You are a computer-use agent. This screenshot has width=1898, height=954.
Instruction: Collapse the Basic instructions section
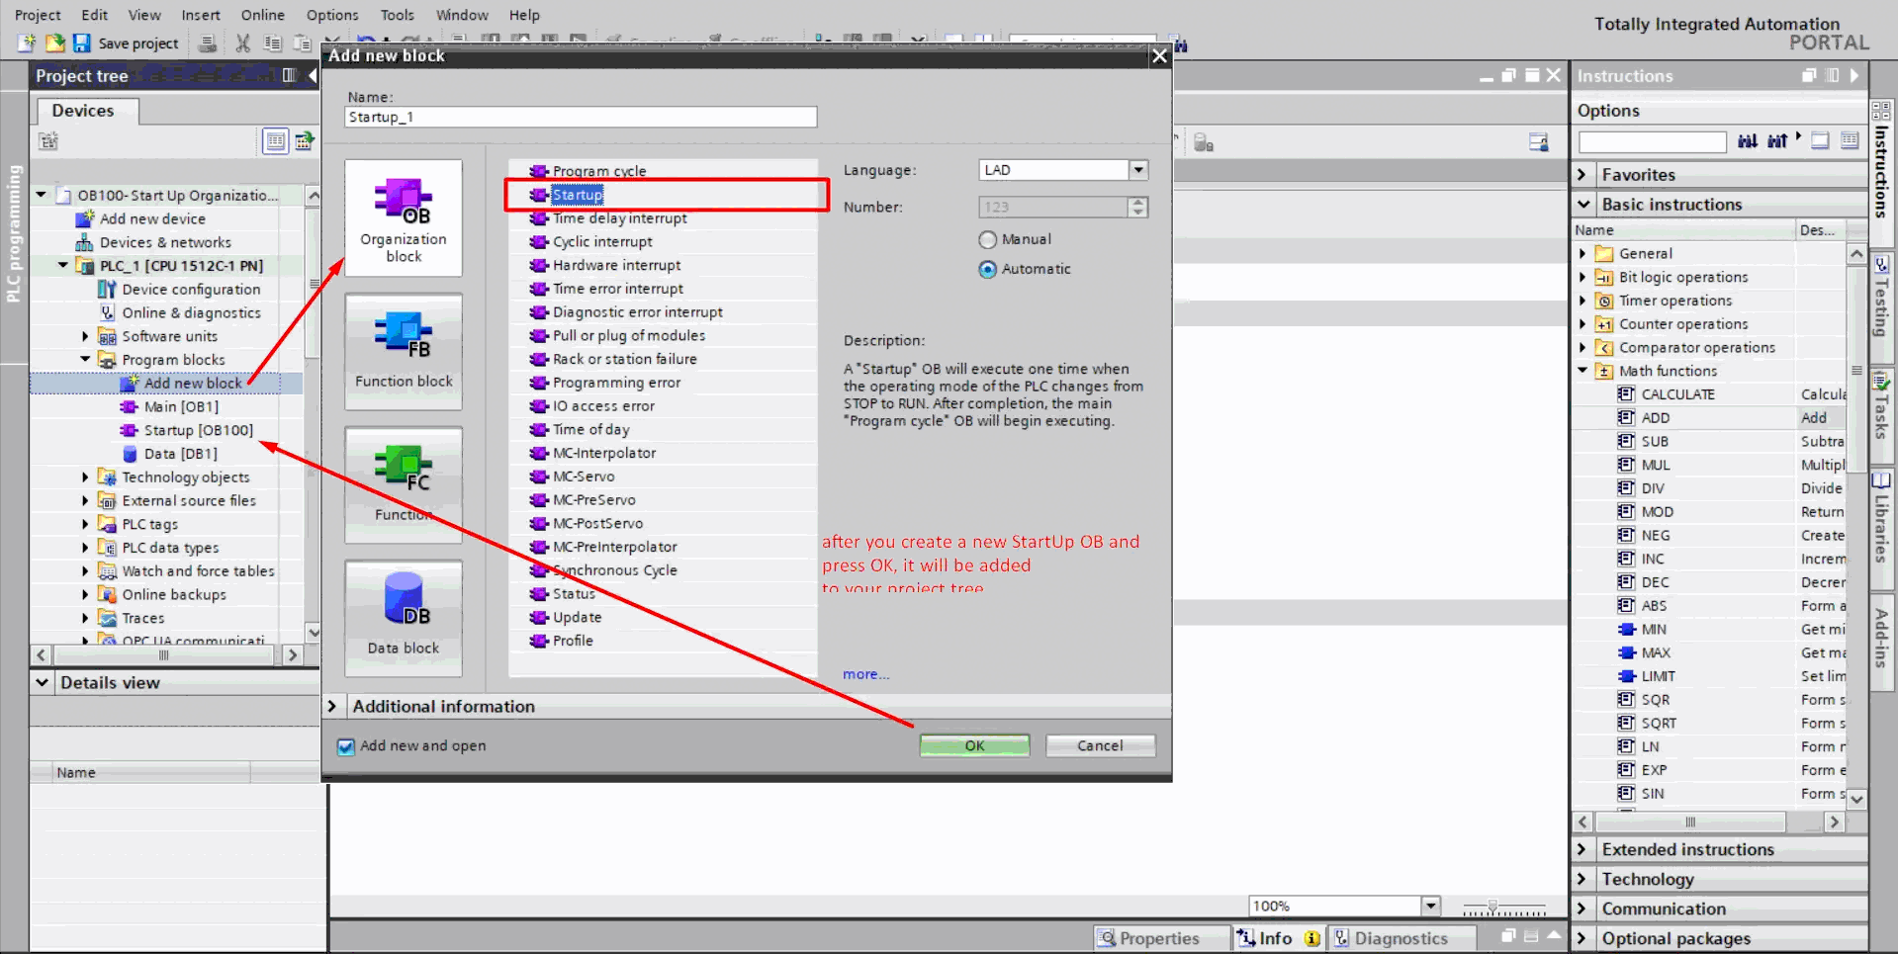pos(1582,204)
